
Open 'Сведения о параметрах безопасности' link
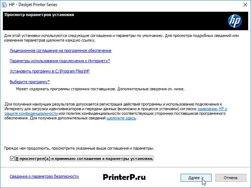click(x=44, y=176)
